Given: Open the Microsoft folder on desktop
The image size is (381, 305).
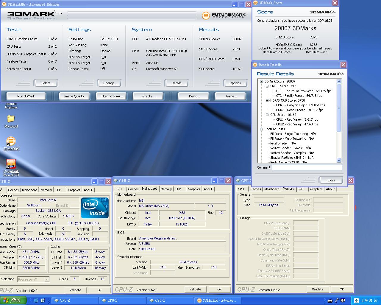Looking at the screenshot, I should click(x=11, y=119).
